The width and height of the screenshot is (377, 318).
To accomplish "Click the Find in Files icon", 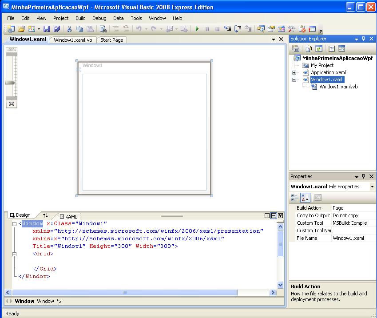I will pyautogui.click(x=103, y=29).
